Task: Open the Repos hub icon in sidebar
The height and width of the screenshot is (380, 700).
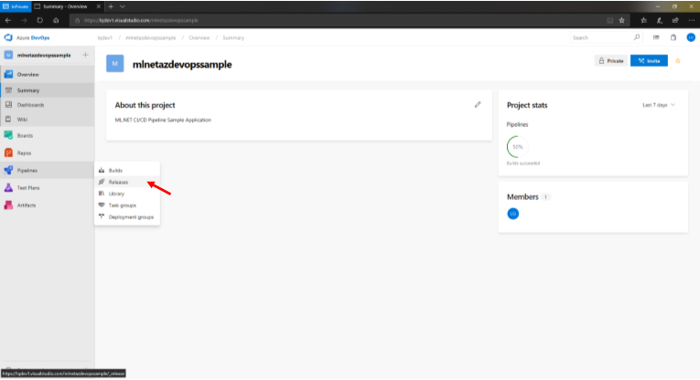Action: (x=8, y=153)
